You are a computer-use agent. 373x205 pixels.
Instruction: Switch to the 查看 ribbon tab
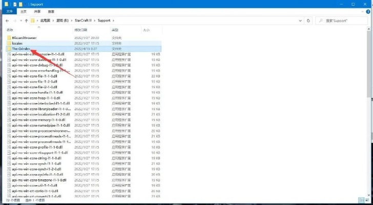pyautogui.click(x=51, y=10)
